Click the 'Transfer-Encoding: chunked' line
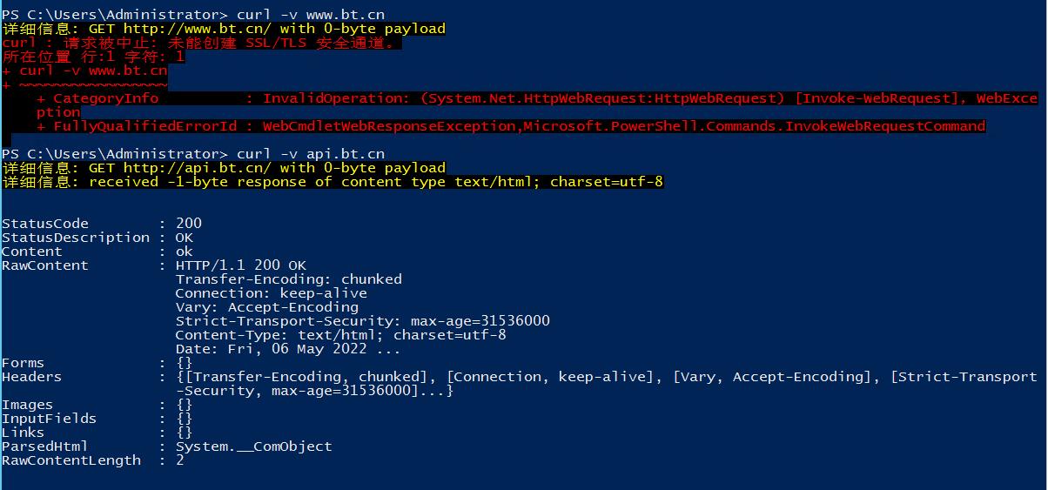 [x=289, y=279]
